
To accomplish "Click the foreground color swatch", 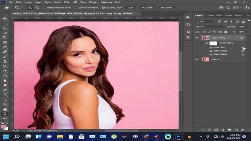I will [4, 127].
